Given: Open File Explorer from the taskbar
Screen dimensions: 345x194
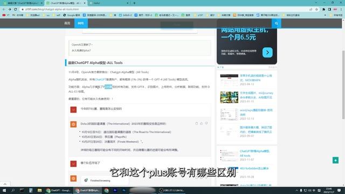Looking at the screenshot, I should coord(39,190).
